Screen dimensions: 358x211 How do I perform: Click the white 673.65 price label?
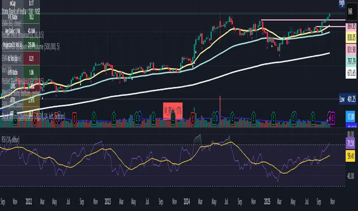[351, 73]
